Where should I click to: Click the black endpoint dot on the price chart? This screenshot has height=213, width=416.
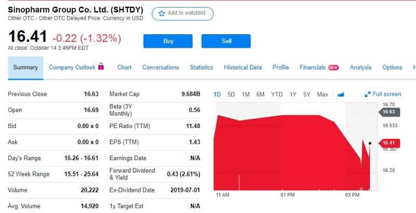point(370,143)
